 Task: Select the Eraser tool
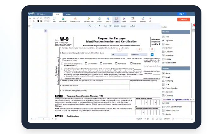coord(99,20)
